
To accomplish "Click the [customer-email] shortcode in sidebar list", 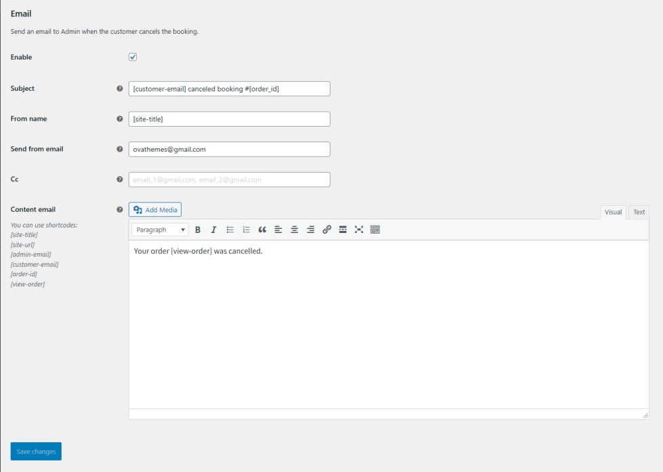I will point(35,264).
